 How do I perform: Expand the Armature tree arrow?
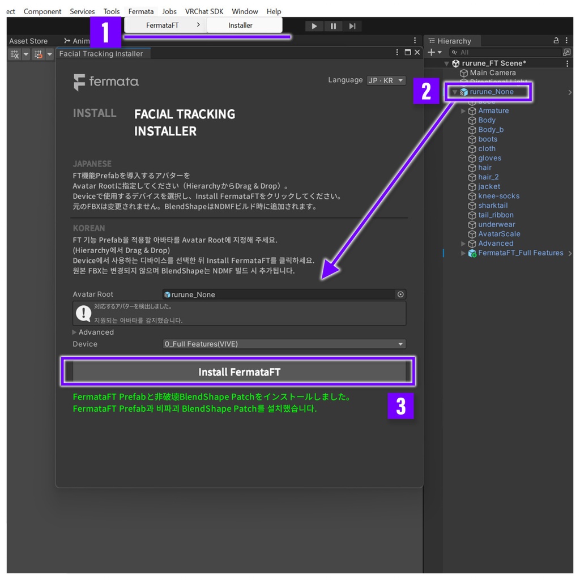click(x=463, y=111)
